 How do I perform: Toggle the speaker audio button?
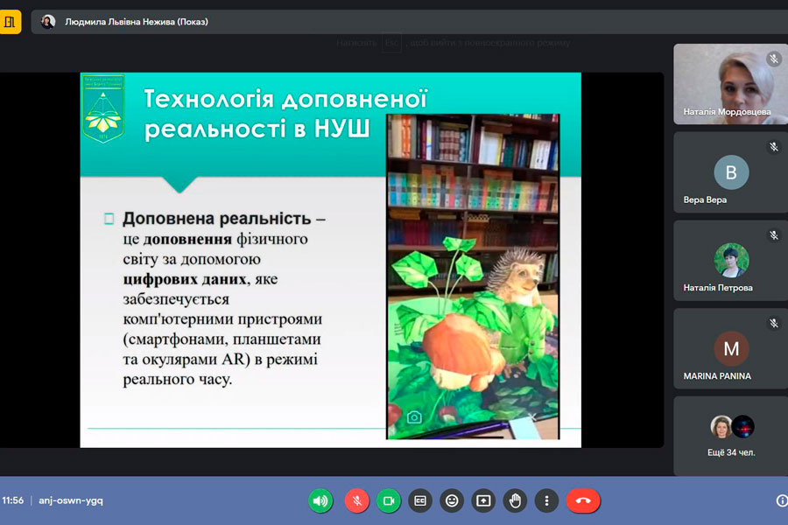320,500
